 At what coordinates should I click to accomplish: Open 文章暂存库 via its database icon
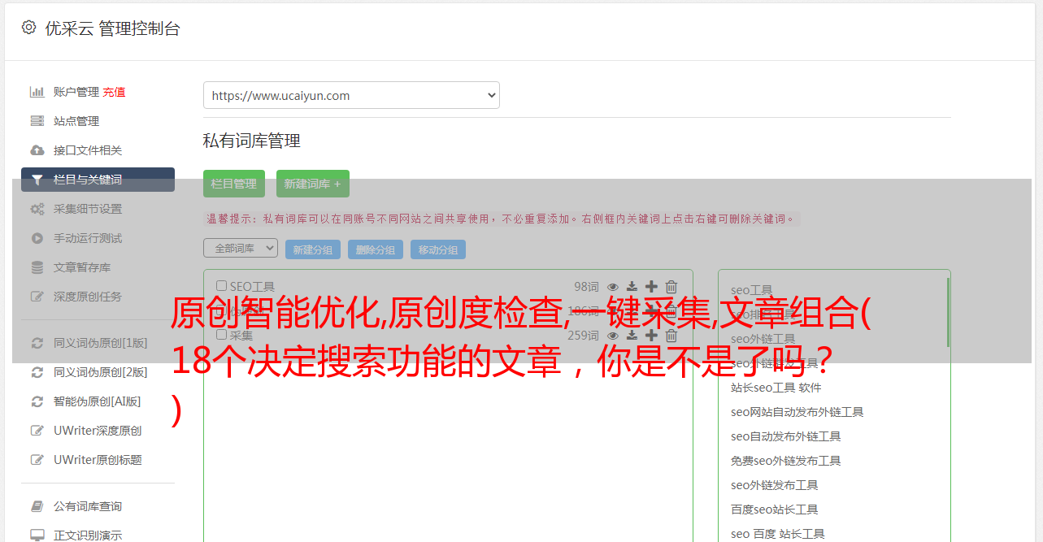point(37,267)
